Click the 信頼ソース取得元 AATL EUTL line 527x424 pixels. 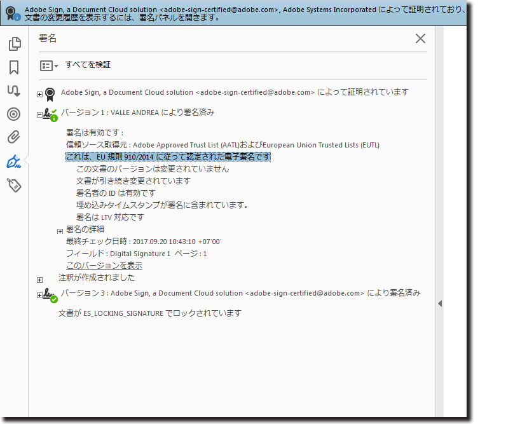click(223, 145)
